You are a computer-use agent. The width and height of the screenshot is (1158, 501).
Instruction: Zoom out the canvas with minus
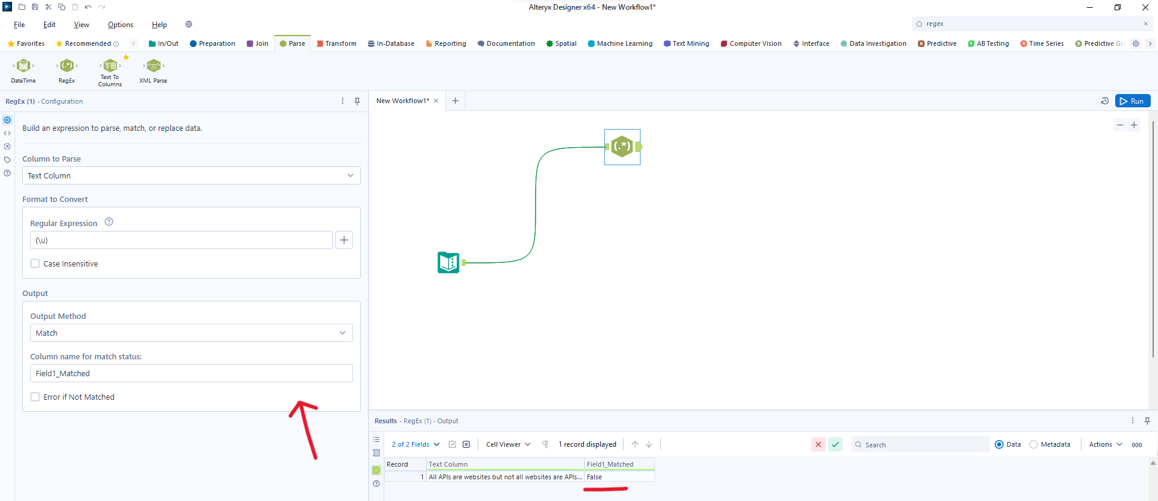[x=1120, y=125]
